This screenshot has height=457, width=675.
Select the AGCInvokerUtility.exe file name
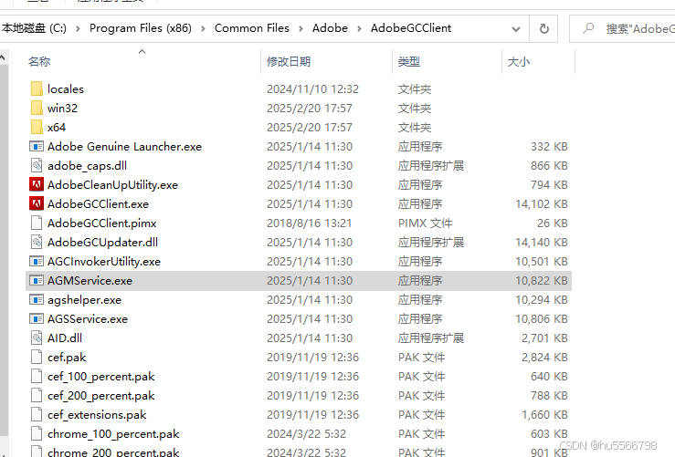tap(104, 262)
